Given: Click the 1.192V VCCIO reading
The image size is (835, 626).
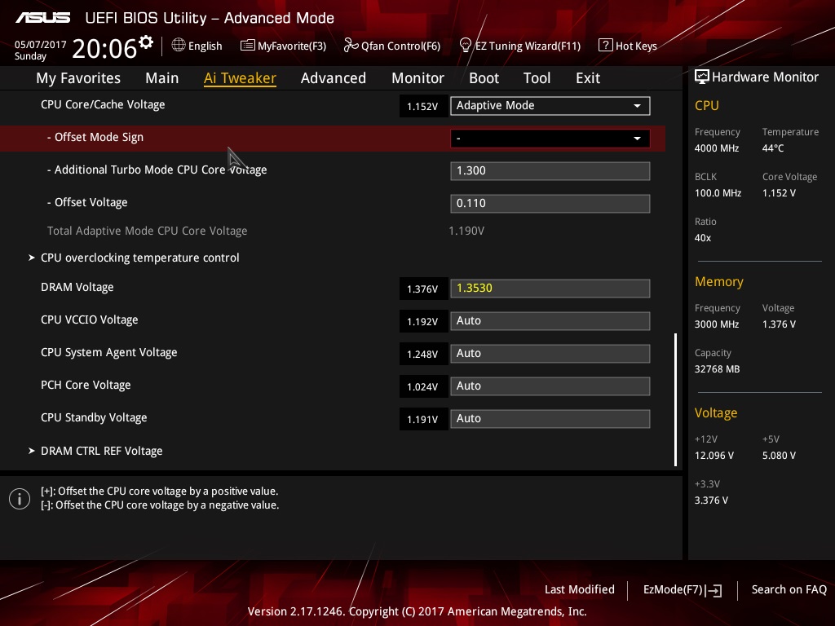Looking at the screenshot, I should [423, 321].
